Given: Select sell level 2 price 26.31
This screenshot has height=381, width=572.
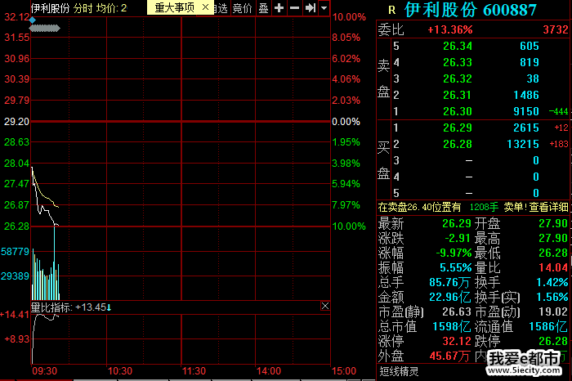Looking at the screenshot, I should point(458,95).
